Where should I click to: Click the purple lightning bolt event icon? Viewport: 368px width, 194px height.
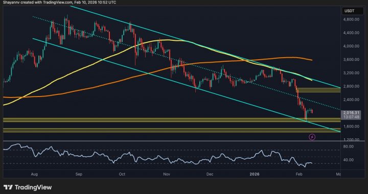click(312, 137)
